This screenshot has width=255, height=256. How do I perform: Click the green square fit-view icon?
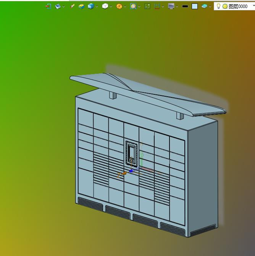click(x=147, y=6)
